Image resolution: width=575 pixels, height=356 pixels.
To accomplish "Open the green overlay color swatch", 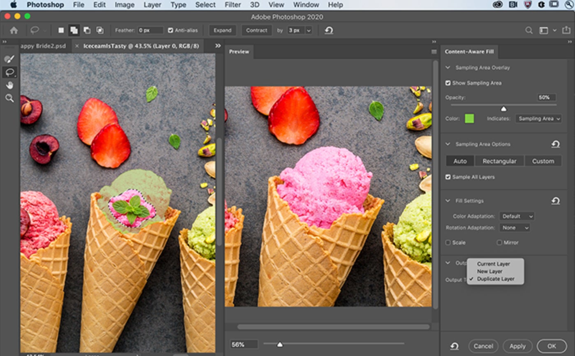I will pyautogui.click(x=469, y=119).
